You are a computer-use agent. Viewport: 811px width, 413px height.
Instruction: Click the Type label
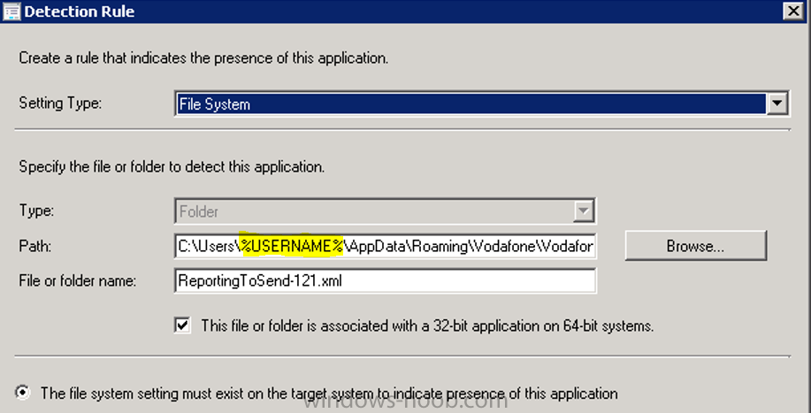pyautogui.click(x=36, y=210)
